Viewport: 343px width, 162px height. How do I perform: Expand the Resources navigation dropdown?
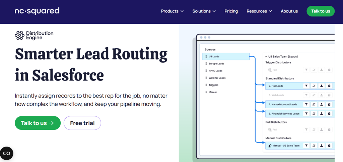[x=259, y=11]
